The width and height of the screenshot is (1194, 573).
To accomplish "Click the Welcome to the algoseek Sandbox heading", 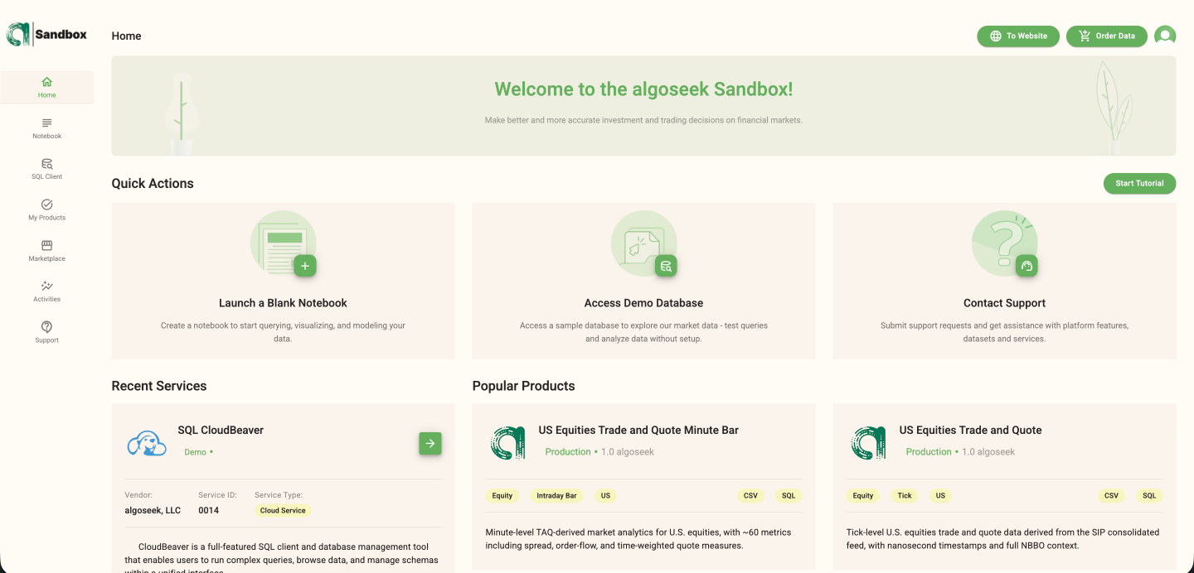I will point(643,89).
